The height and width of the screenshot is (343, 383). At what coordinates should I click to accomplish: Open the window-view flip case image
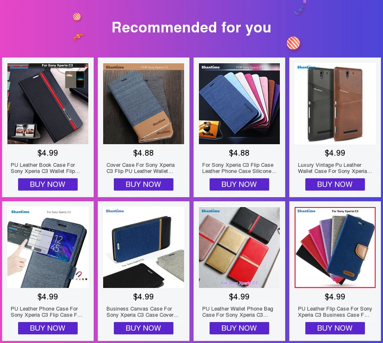[x=48, y=247]
